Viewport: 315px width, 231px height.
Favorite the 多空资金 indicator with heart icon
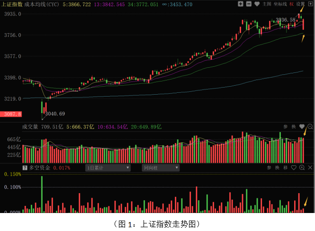(294, 168)
